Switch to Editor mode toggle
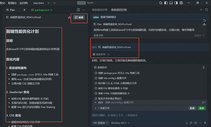The width and height of the screenshot is (211, 127). pos(81,3)
